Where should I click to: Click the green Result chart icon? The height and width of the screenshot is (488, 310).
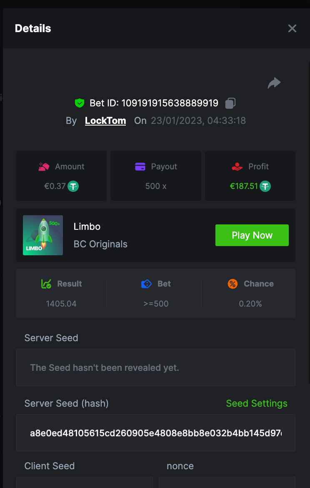pos(46,284)
